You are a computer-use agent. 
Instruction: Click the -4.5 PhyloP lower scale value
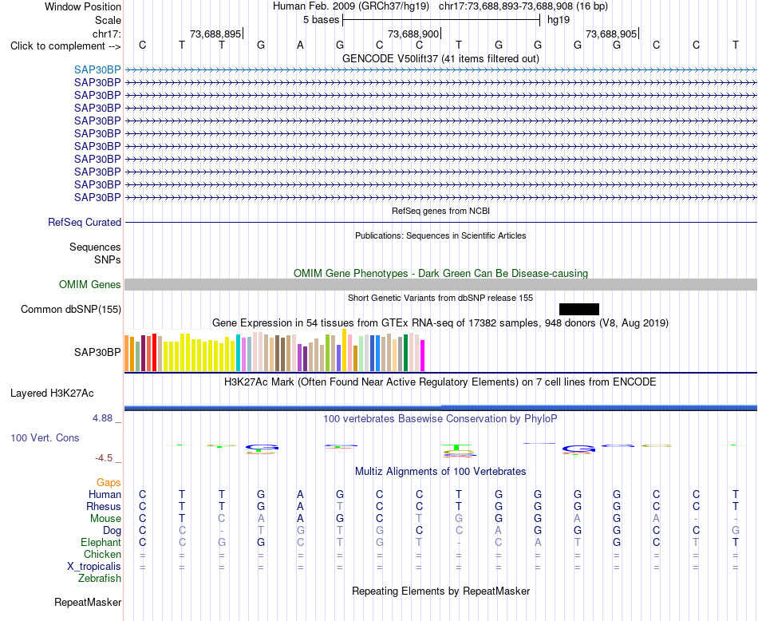click(x=104, y=458)
